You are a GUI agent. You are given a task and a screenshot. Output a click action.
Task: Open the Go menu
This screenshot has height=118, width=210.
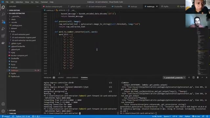tap(32, 2)
